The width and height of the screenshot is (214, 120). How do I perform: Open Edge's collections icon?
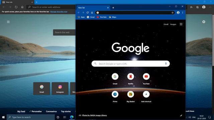pos(197,7)
